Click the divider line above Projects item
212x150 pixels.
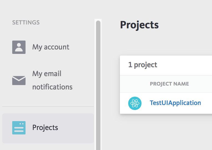(48, 106)
